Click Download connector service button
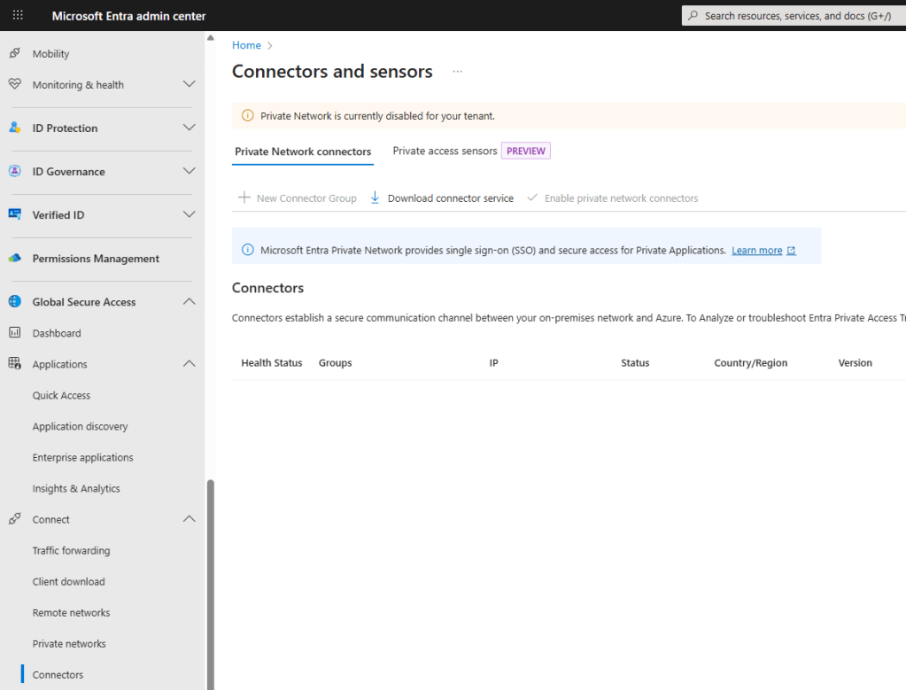 (x=450, y=198)
